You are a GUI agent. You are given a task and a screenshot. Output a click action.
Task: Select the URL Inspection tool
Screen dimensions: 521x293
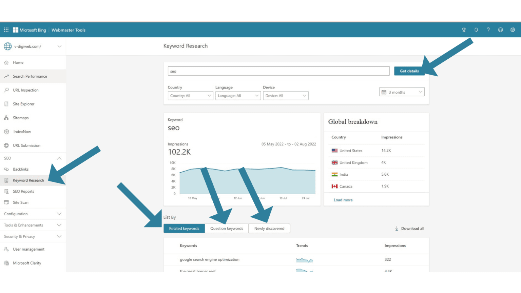click(x=25, y=90)
